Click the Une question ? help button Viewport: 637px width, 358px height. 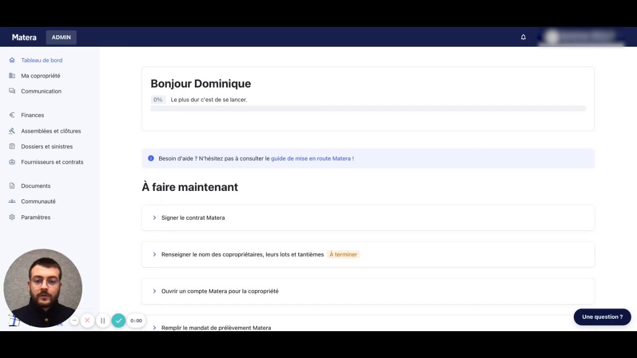coord(602,317)
